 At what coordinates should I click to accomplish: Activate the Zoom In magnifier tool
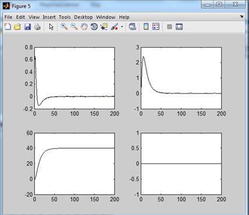tap(64, 27)
